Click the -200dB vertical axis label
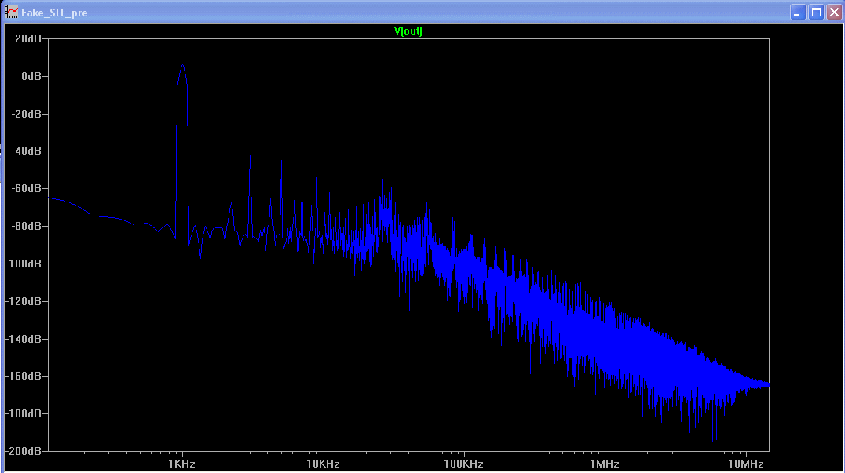This screenshot has height=473, width=845. pyautogui.click(x=24, y=451)
